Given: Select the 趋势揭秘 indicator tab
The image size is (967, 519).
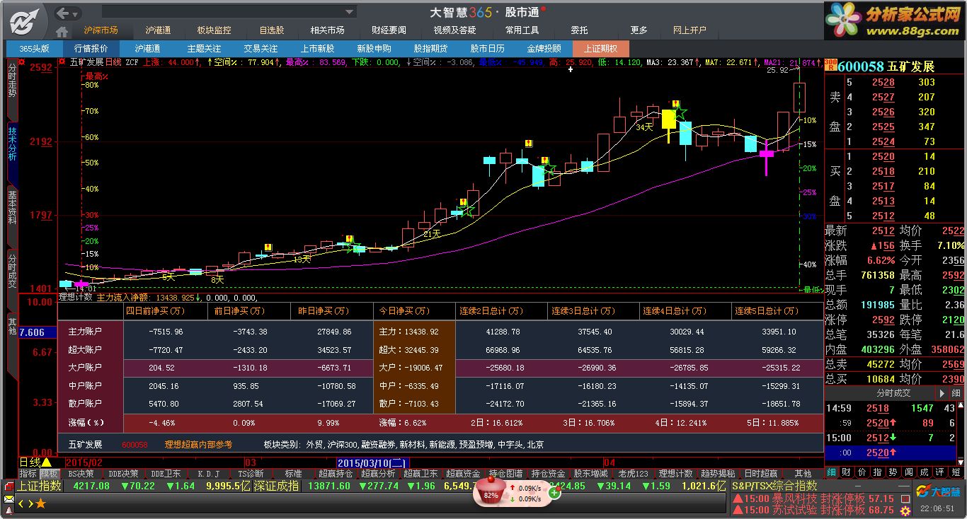Looking at the screenshot, I should (x=718, y=473).
